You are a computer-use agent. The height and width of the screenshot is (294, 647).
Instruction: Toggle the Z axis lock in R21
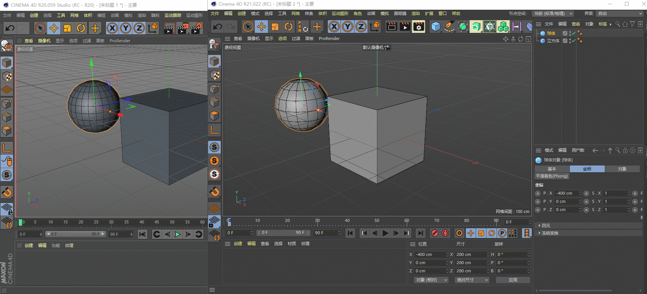click(x=361, y=27)
